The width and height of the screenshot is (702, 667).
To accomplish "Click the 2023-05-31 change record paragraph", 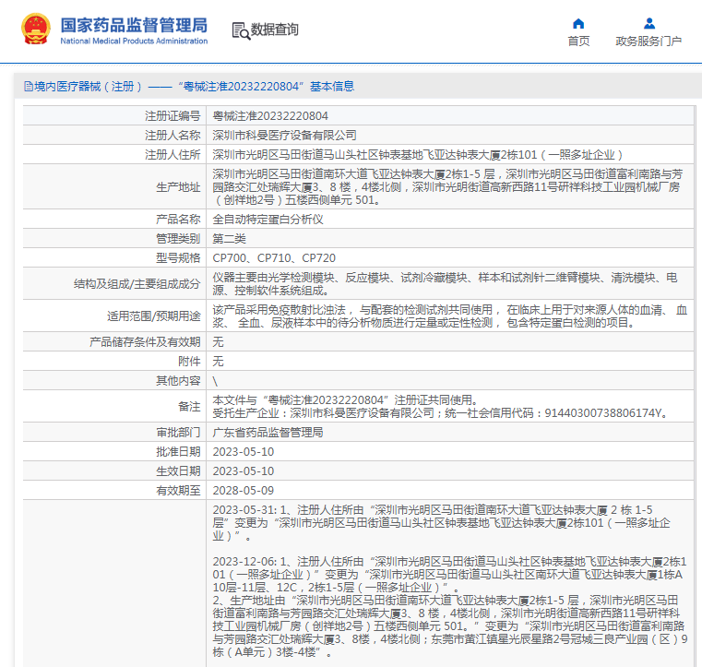I will 442,523.
